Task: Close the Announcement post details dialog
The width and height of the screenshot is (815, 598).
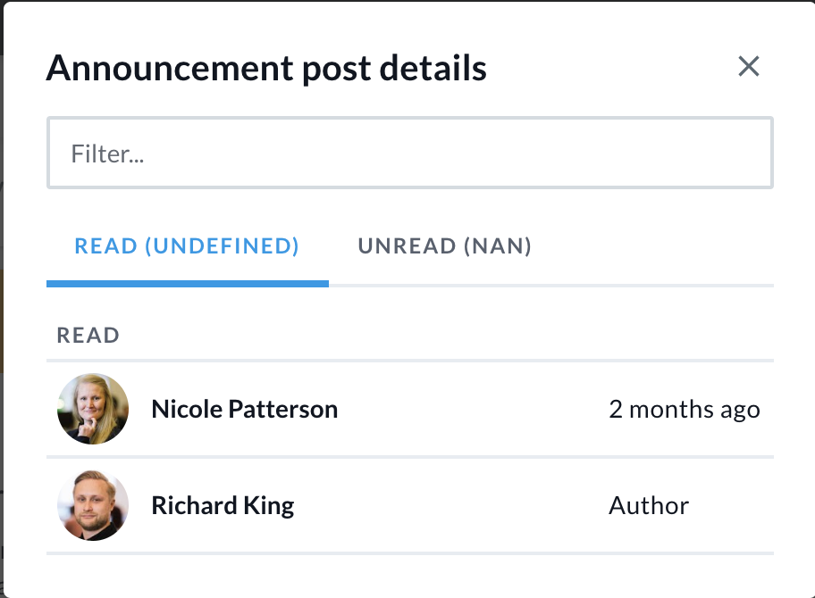Action: [748, 66]
